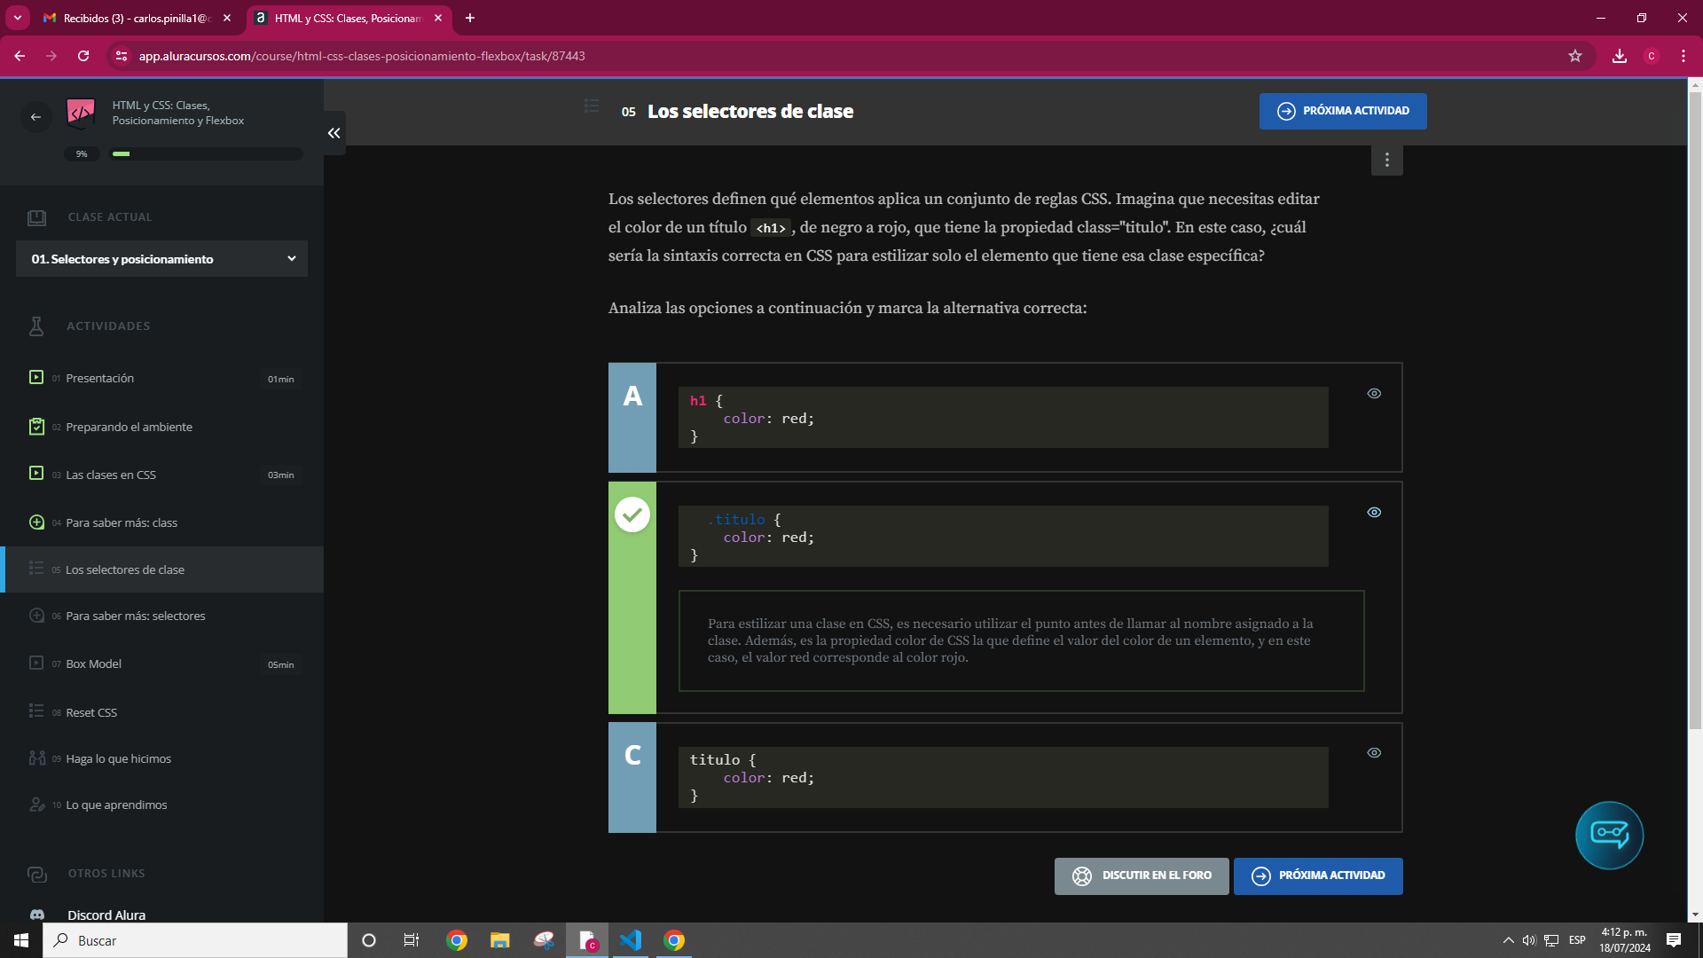This screenshot has height=958, width=1703.
Task: Close the Gmail Recibidos tab
Action: pyautogui.click(x=227, y=18)
